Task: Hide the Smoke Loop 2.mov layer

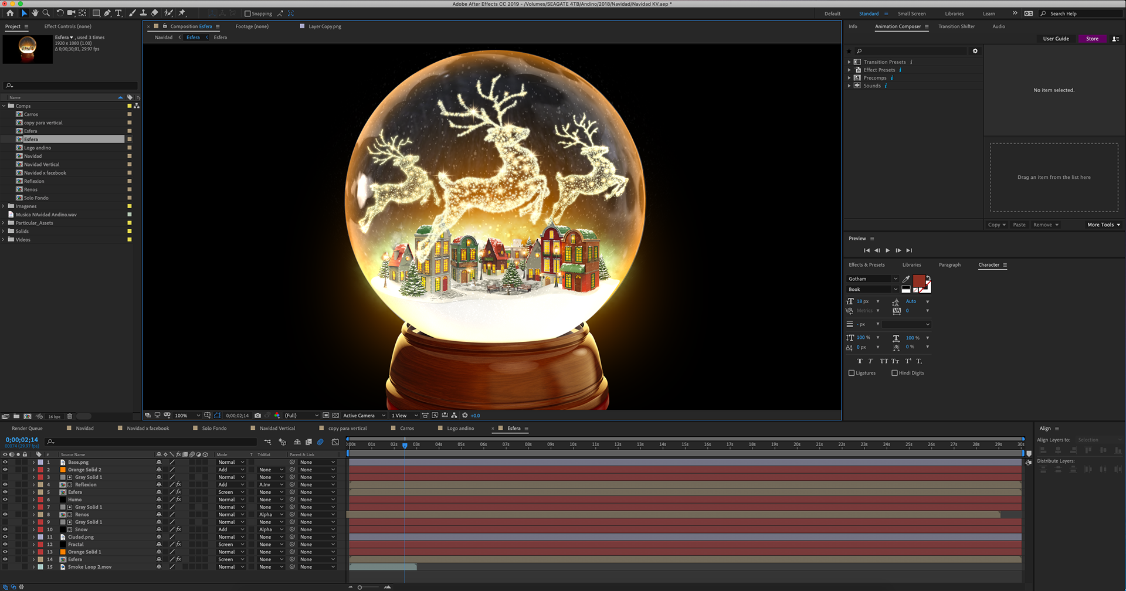Action: tap(5, 566)
